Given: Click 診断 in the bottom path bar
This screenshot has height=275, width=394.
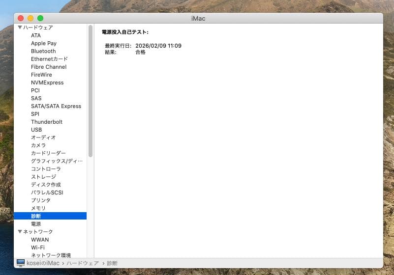Looking at the screenshot, I should pos(112,263).
